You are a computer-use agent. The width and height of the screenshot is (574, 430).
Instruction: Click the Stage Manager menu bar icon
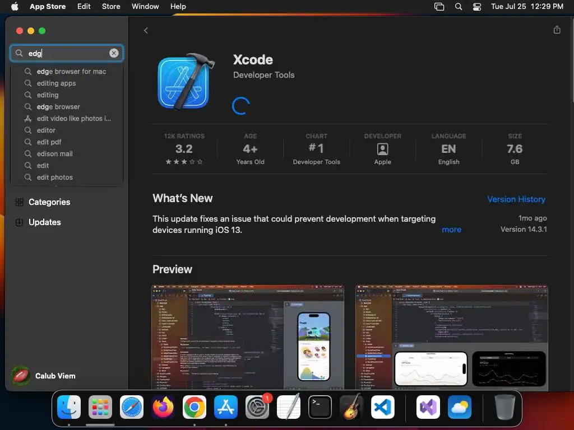point(439,7)
